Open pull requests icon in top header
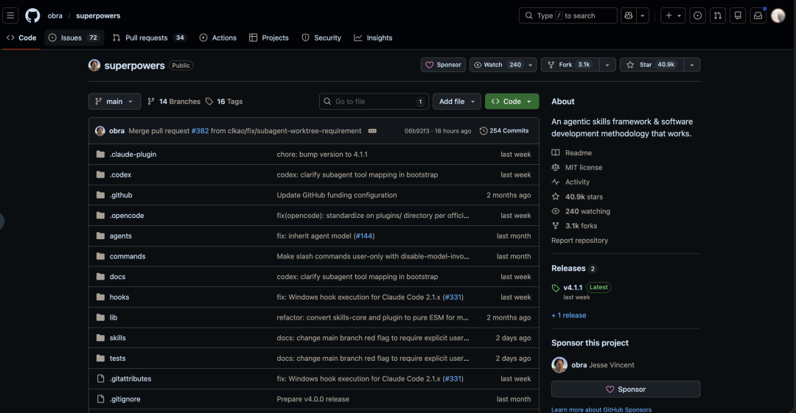Viewport: 796px width, 413px height. tap(718, 15)
